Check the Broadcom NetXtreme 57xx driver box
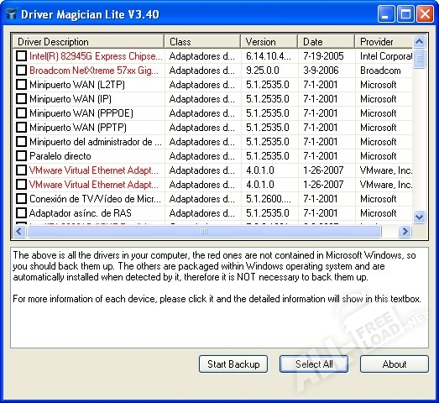 point(21,71)
